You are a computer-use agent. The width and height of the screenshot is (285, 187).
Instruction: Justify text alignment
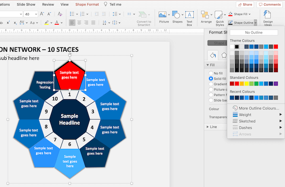coord(93,22)
